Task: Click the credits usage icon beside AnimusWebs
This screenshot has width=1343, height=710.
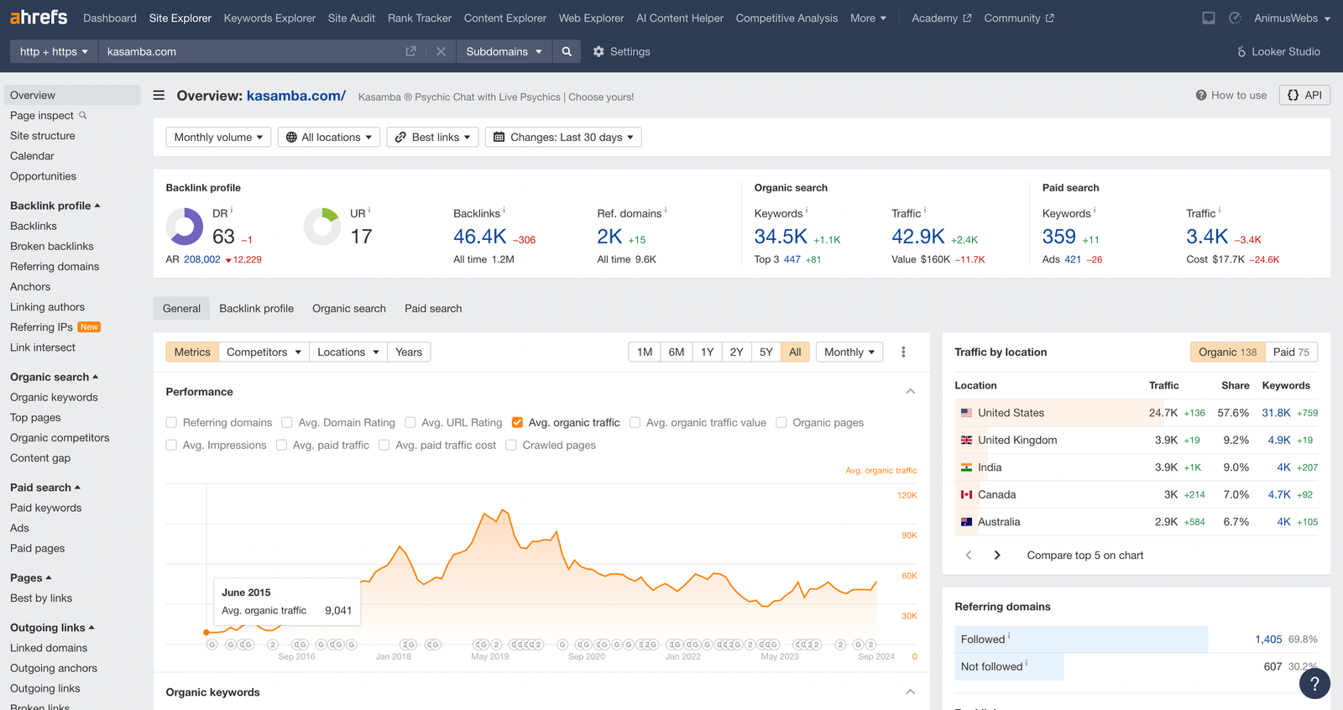Action: [x=1235, y=18]
